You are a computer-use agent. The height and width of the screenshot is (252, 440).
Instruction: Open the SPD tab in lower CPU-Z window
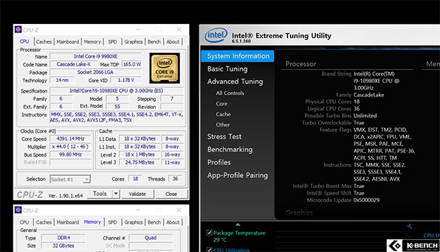[112, 222]
